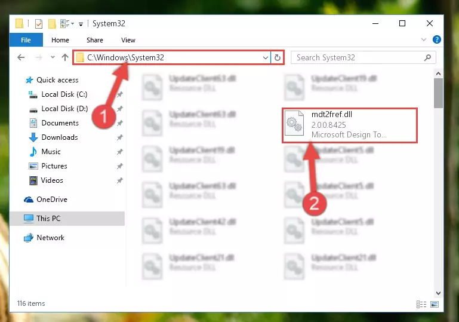Image resolution: width=459 pixels, height=322 pixels.
Task: Open the recent locations dropdown
Action: 53,57
